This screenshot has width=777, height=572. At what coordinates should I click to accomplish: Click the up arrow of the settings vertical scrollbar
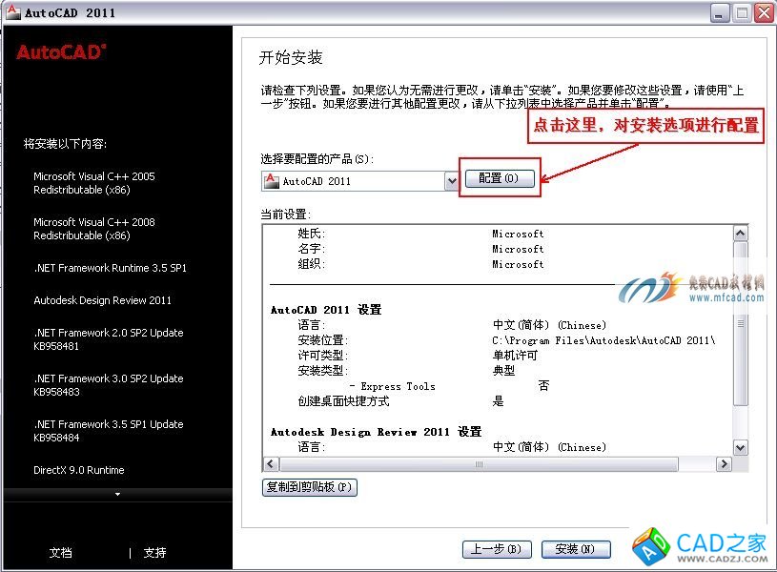(x=740, y=234)
